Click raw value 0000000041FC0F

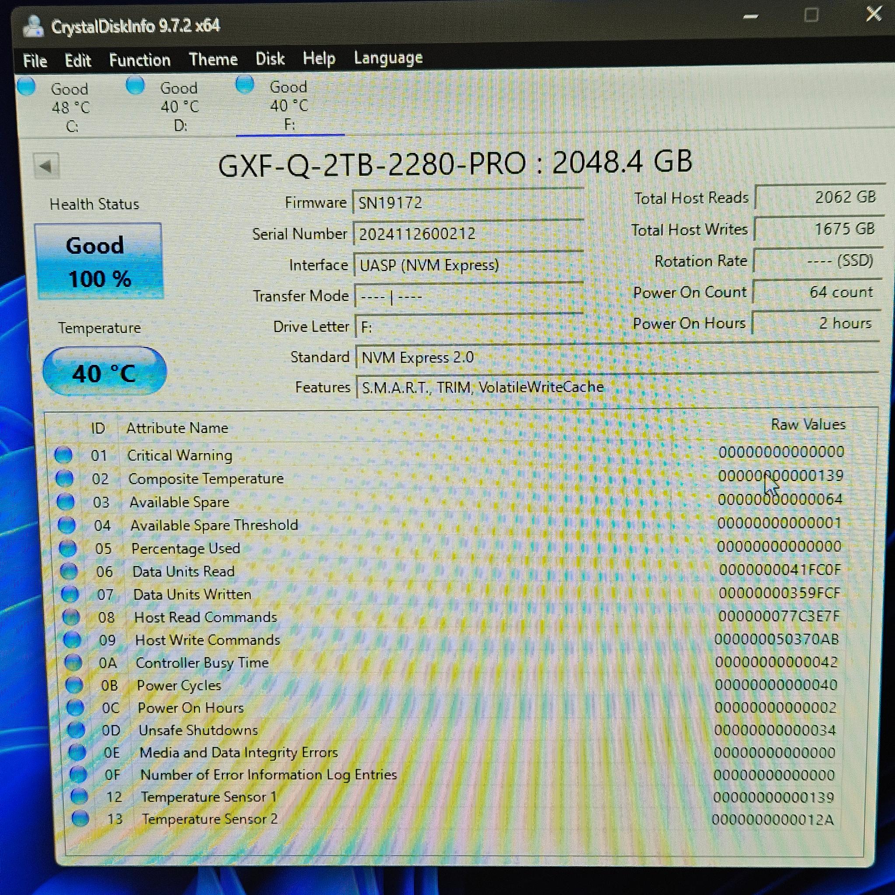click(x=780, y=569)
